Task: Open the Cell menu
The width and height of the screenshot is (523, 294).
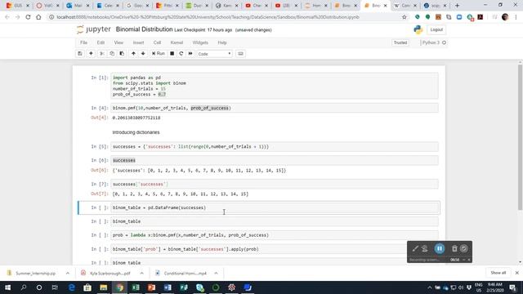Action: 157,42
